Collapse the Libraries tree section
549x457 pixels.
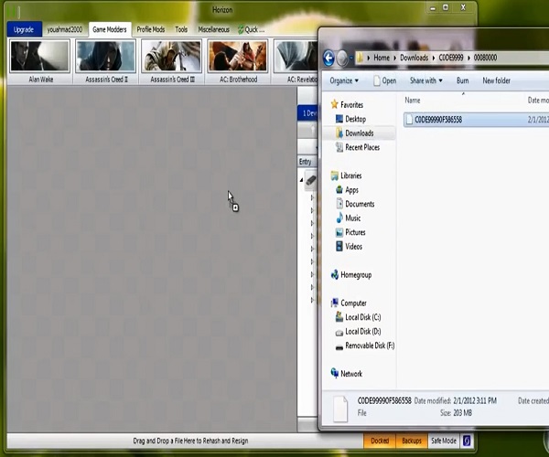point(326,175)
